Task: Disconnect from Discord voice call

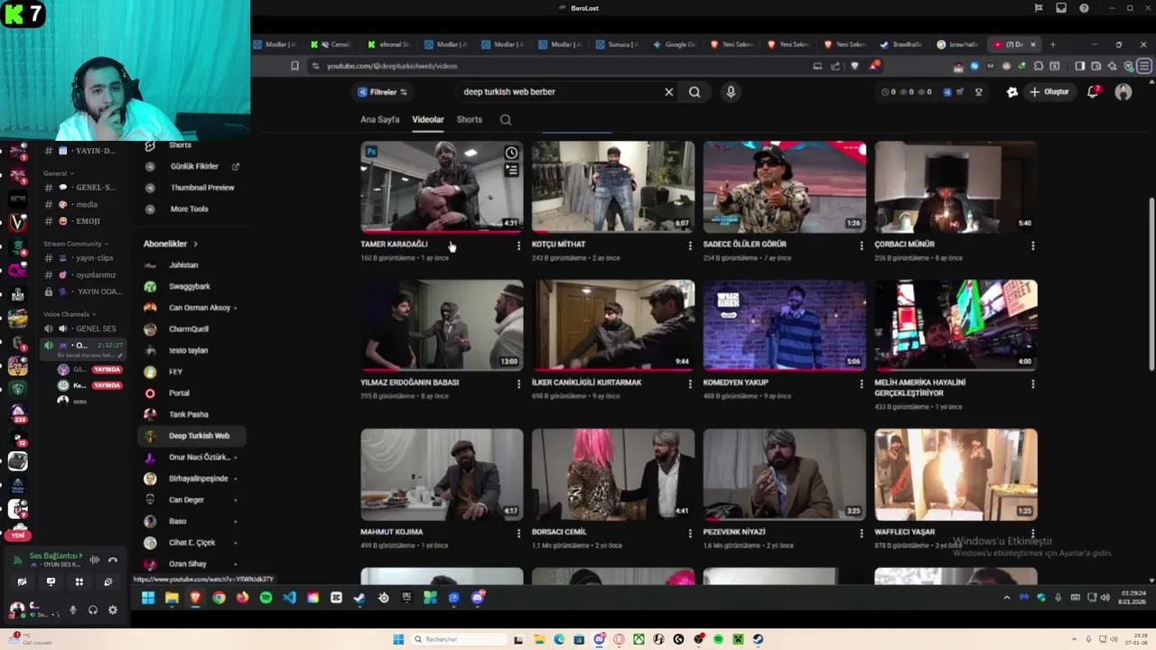Action: click(x=113, y=561)
